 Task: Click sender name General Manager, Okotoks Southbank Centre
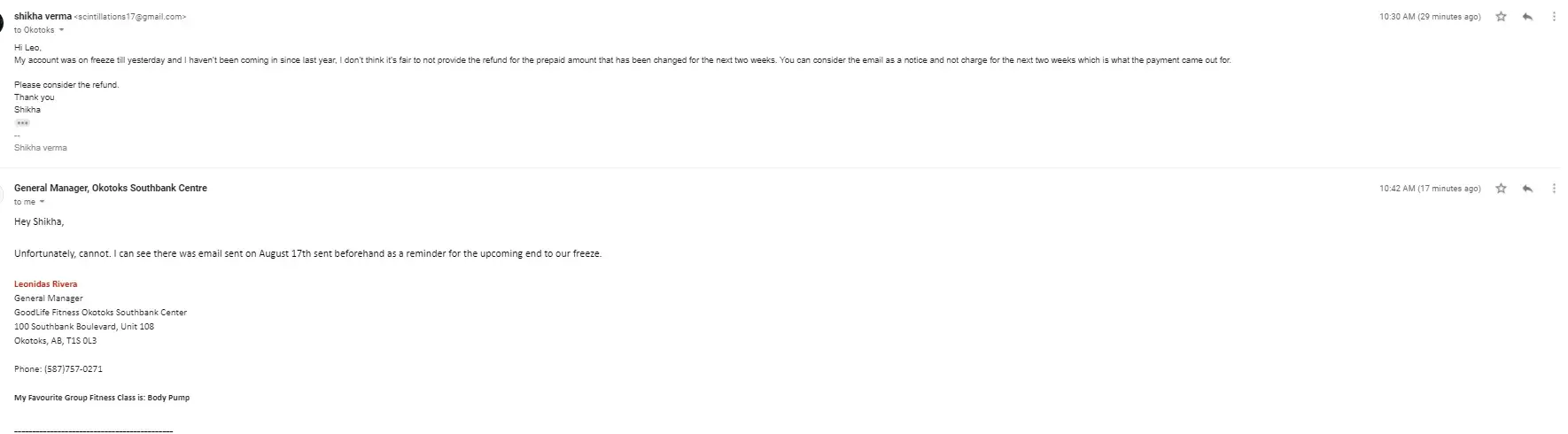coord(111,188)
